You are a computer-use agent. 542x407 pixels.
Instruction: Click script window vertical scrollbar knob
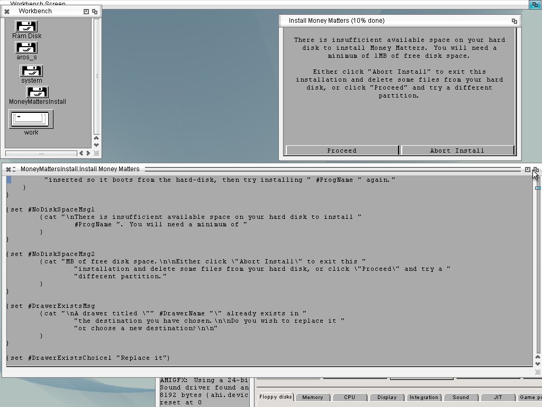[x=538, y=188]
